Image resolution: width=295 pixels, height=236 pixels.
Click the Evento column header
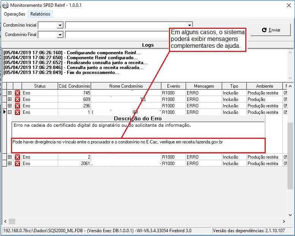174,86
